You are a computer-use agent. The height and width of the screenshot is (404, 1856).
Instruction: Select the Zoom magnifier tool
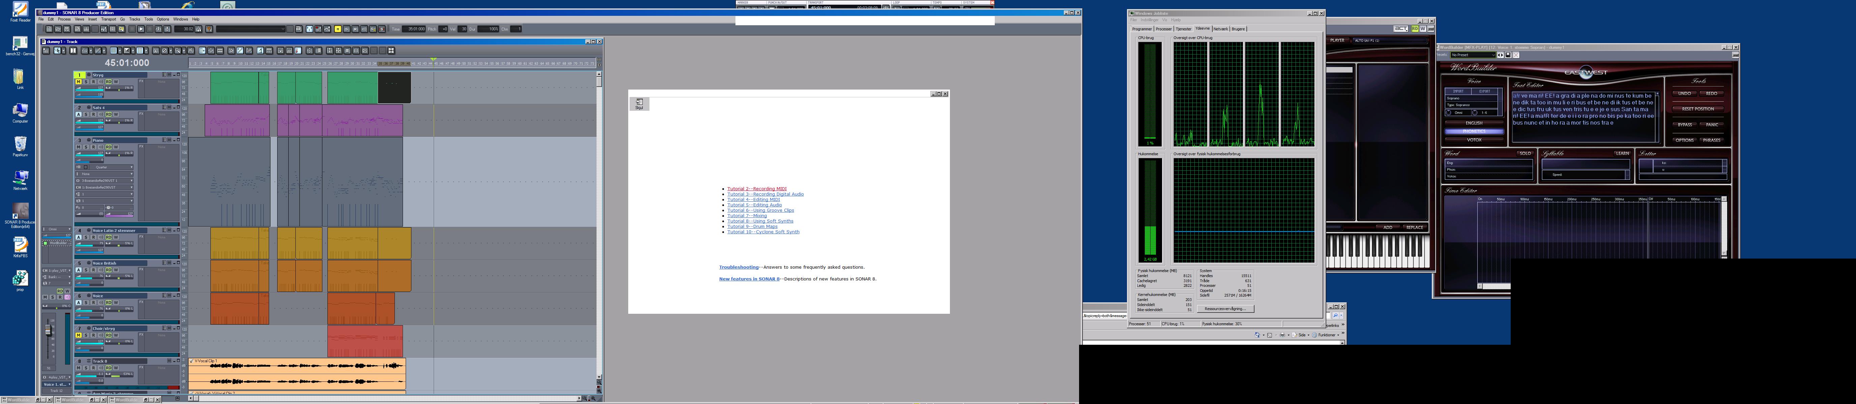point(178,50)
